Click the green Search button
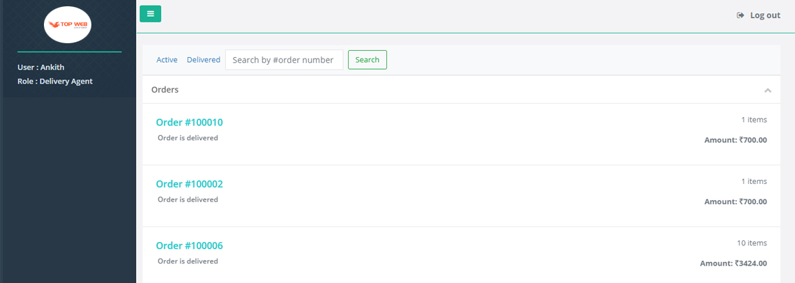This screenshot has height=283, width=795. point(367,60)
